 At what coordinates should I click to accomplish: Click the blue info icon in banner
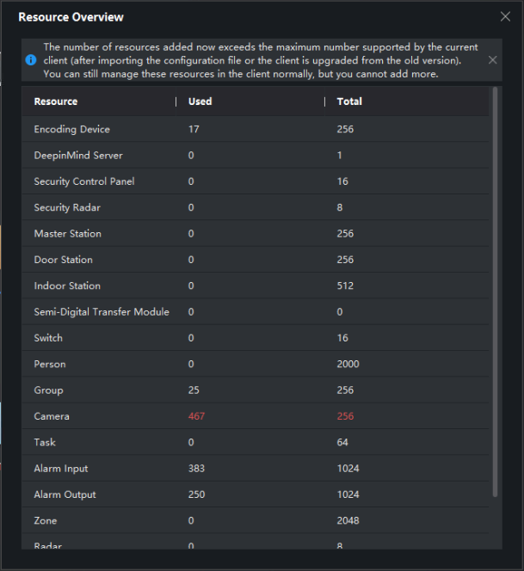31,60
